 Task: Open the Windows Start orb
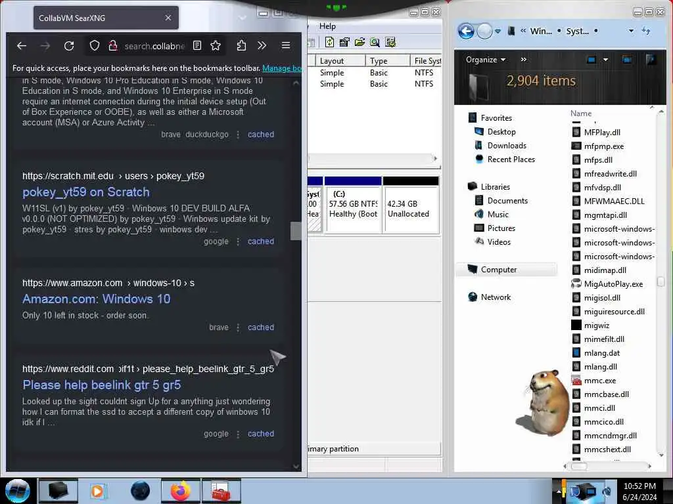(x=17, y=491)
